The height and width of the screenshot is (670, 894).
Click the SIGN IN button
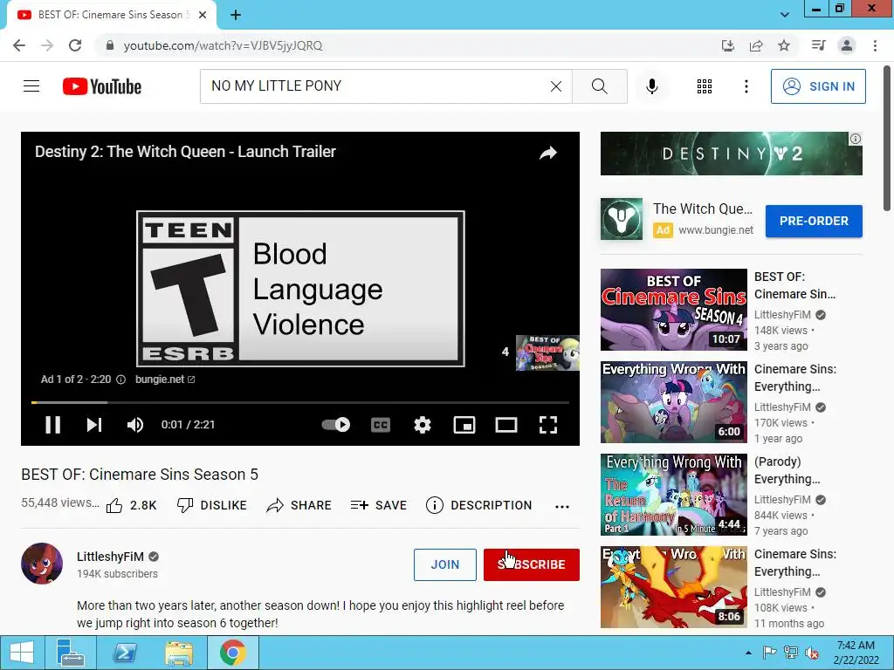click(x=817, y=86)
